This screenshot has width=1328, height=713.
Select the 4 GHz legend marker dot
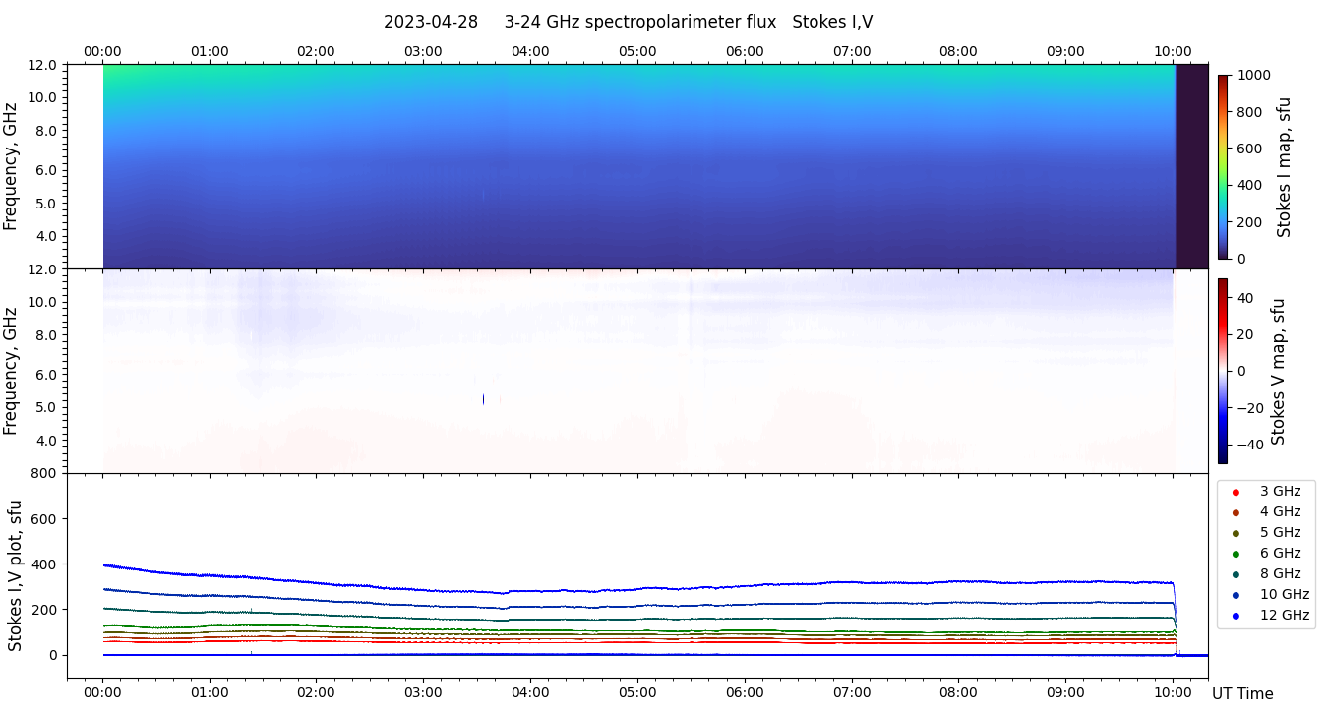coord(1236,512)
